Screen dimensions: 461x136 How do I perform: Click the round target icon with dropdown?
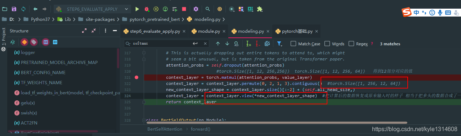coord(232,9)
